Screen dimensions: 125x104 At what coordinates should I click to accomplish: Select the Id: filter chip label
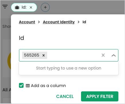click(x=24, y=7)
